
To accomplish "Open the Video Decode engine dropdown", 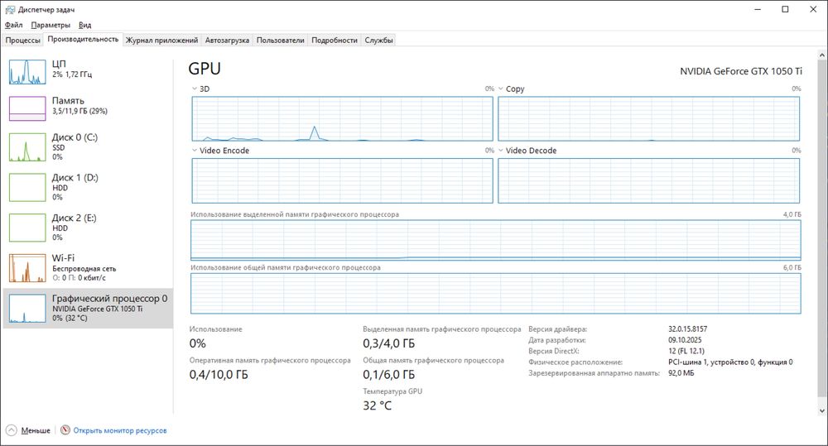I will pyautogui.click(x=502, y=151).
